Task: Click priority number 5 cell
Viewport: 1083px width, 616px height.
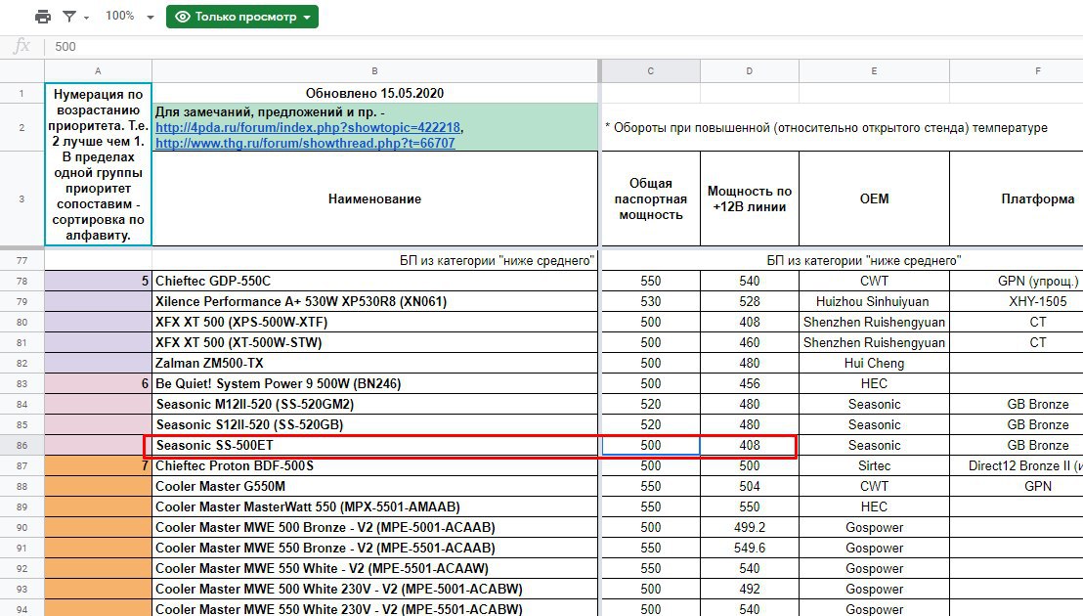Action: [98, 281]
